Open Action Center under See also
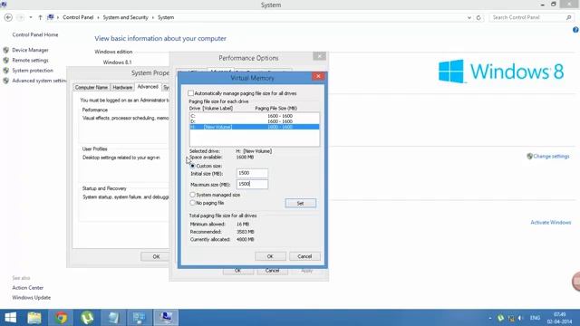This screenshot has width=580, height=326. click(28, 288)
